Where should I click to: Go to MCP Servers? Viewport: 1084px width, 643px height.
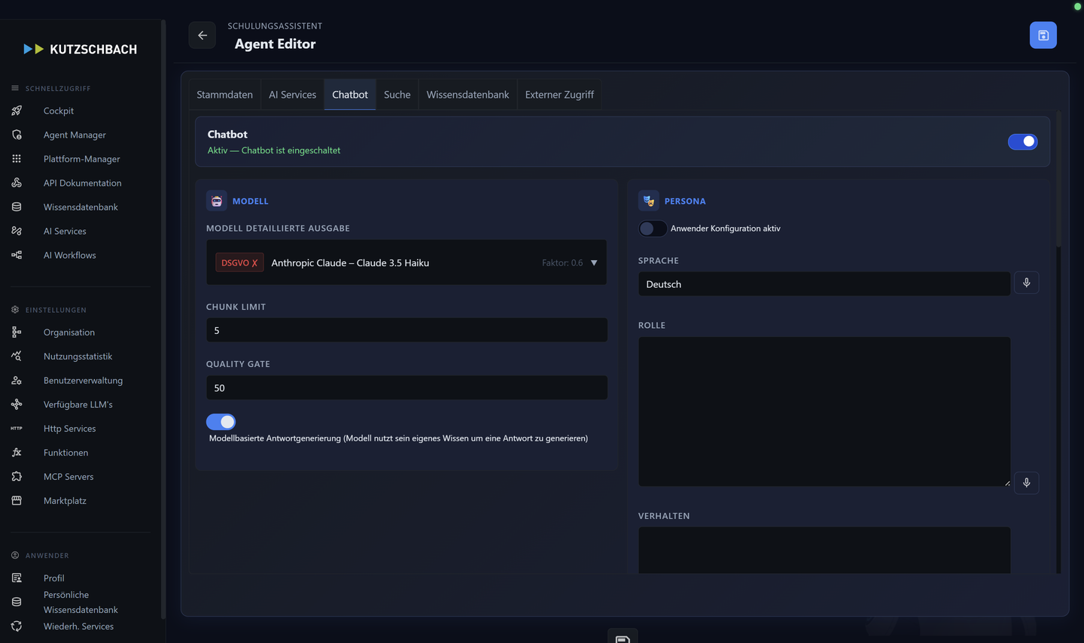point(69,477)
